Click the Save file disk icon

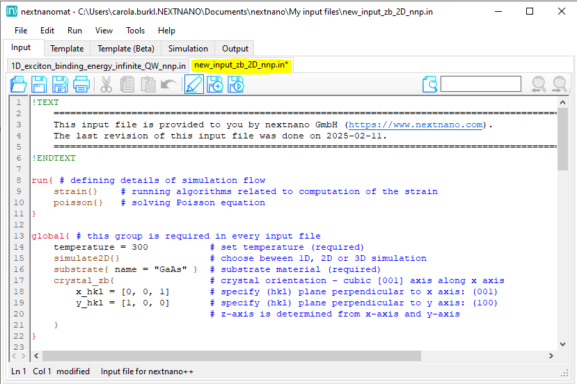[x=40, y=85]
